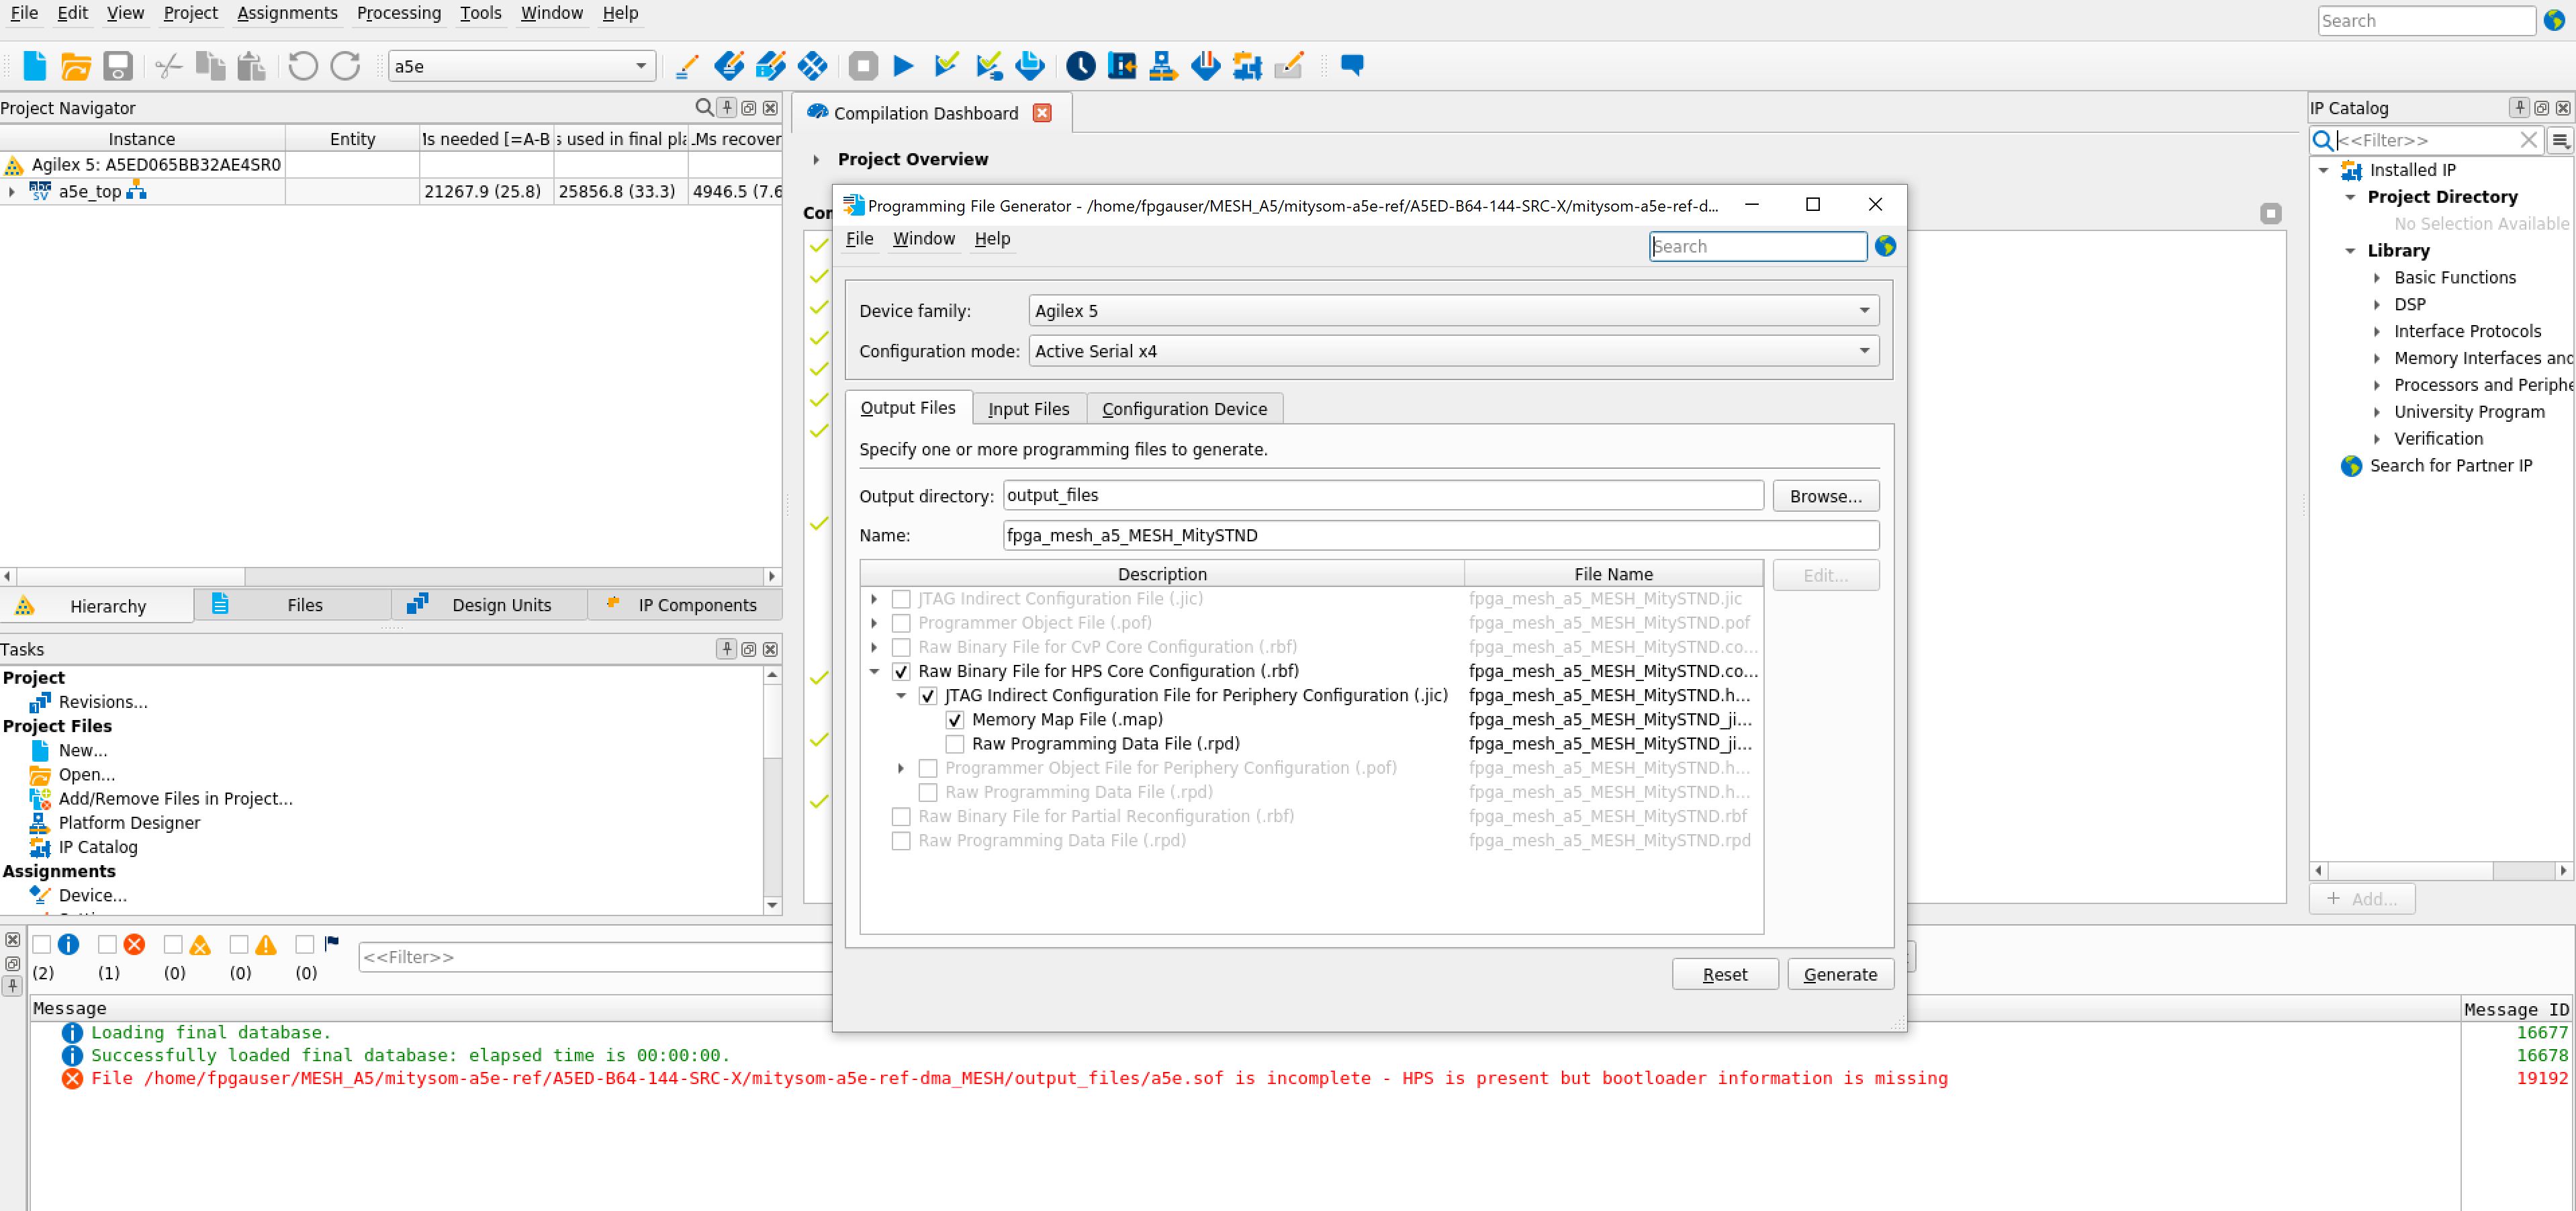Open the IP Catalog options menu icon
The height and width of the screenshot is (1211, 2576).
pyautogui.click(x=2560, y=140)
